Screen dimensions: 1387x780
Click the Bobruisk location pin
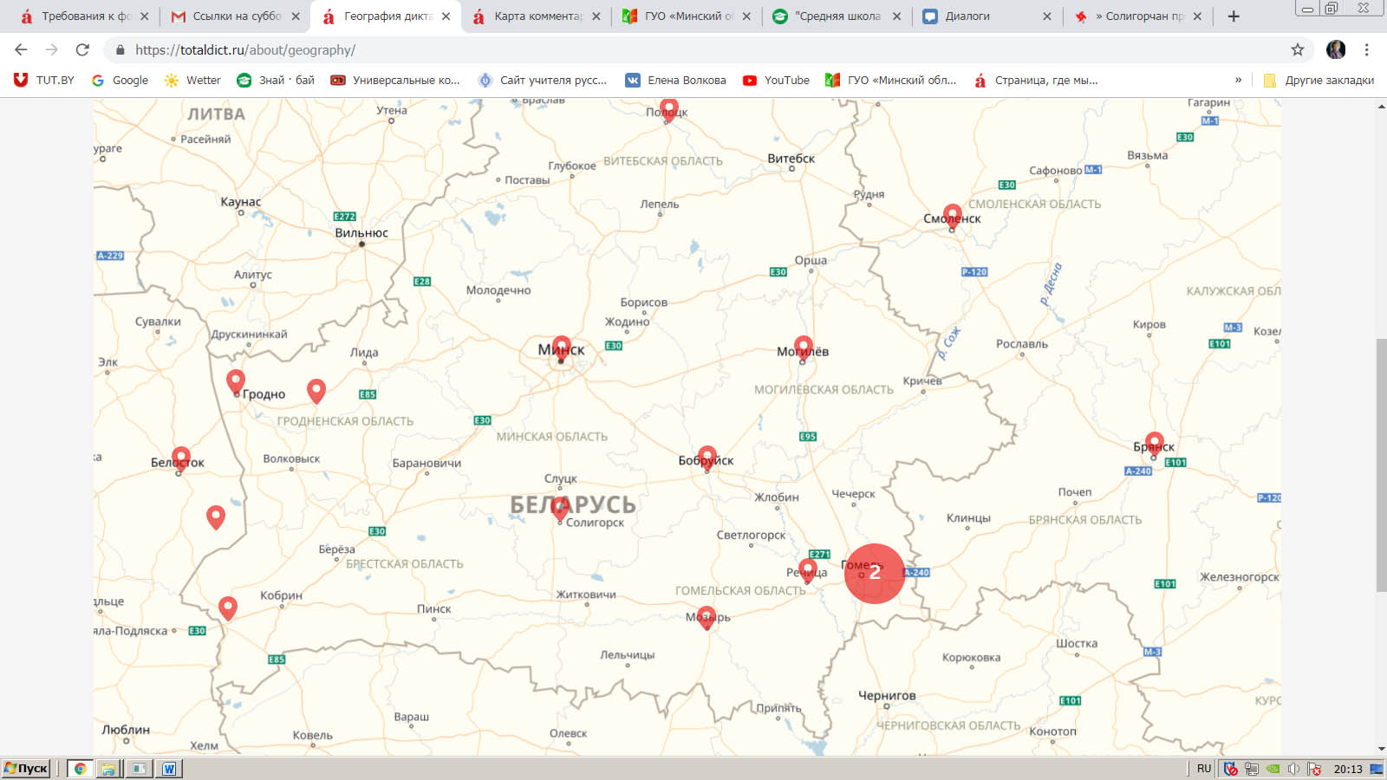click(707, 457)
